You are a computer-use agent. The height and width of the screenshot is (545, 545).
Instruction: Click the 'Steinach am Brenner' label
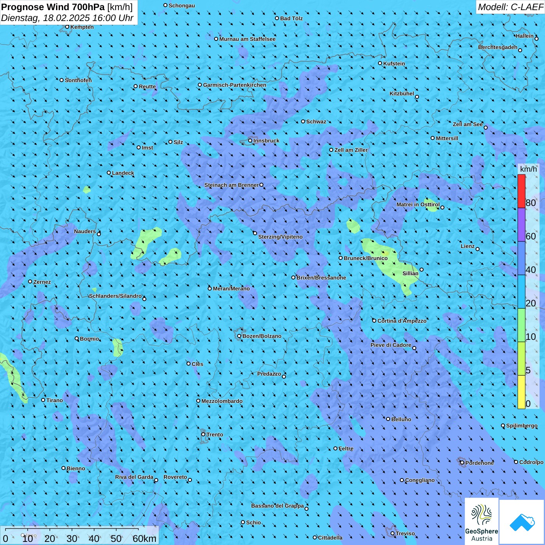click(x=232, y=185)
